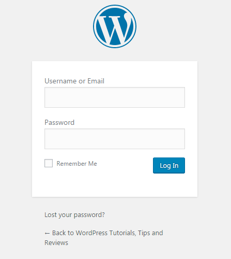
Task: Click the white W letter inside logo
Action: [x=115, y=28]
